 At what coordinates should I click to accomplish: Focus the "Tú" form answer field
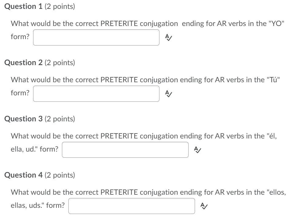[96, 94]
